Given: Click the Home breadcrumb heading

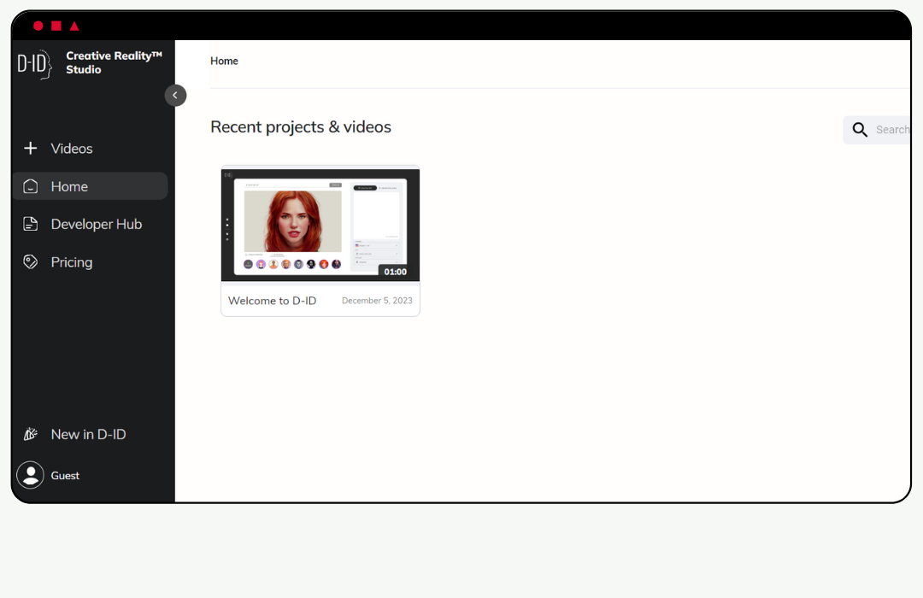Looking at the screenshot, I should pyautogui.click(x=224, y=61).
